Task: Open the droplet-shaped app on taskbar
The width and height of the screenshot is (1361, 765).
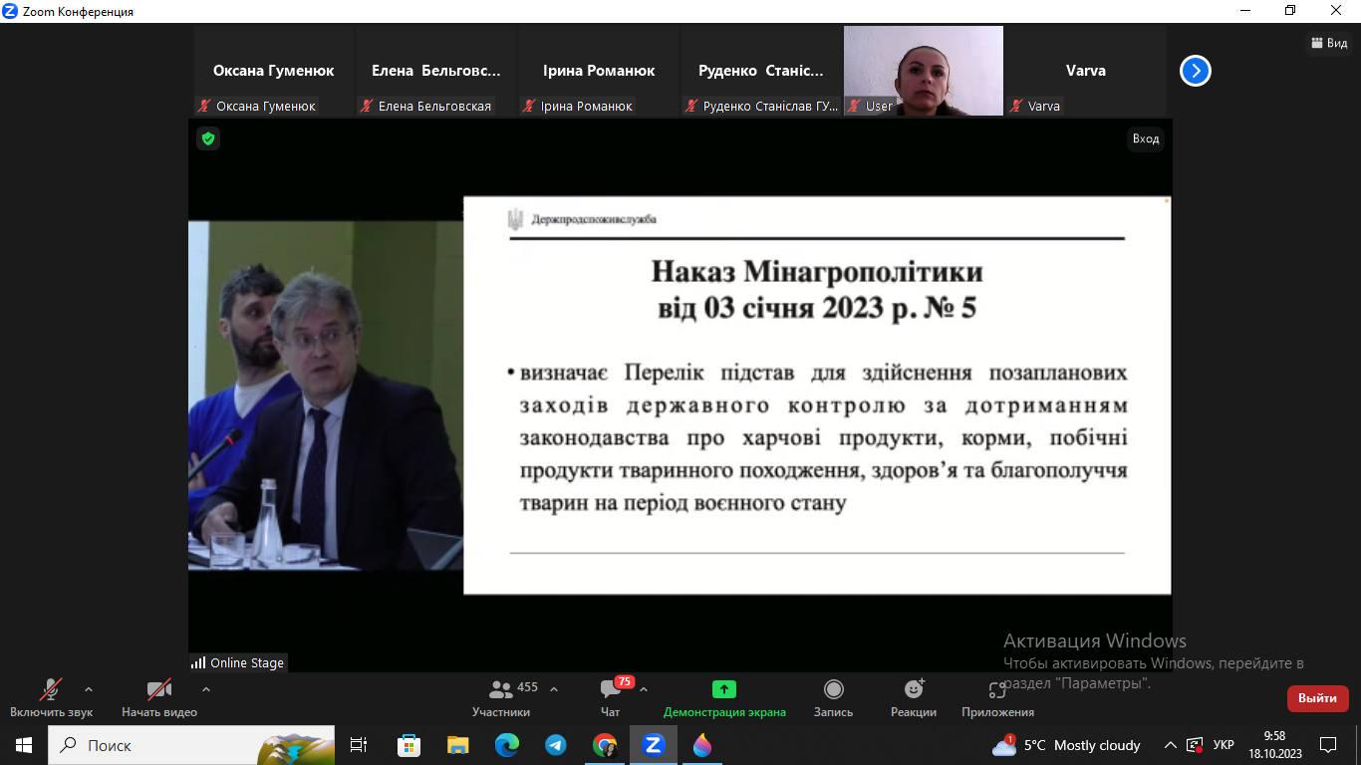Action: click(x=702, y=745)
